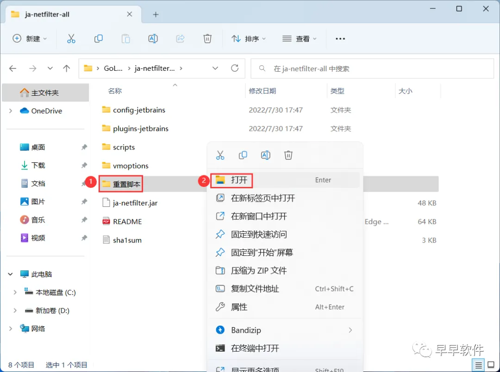Open recent locations dropdown arrow
This screenshot has height=372, width=500.
tap(50, 68)
